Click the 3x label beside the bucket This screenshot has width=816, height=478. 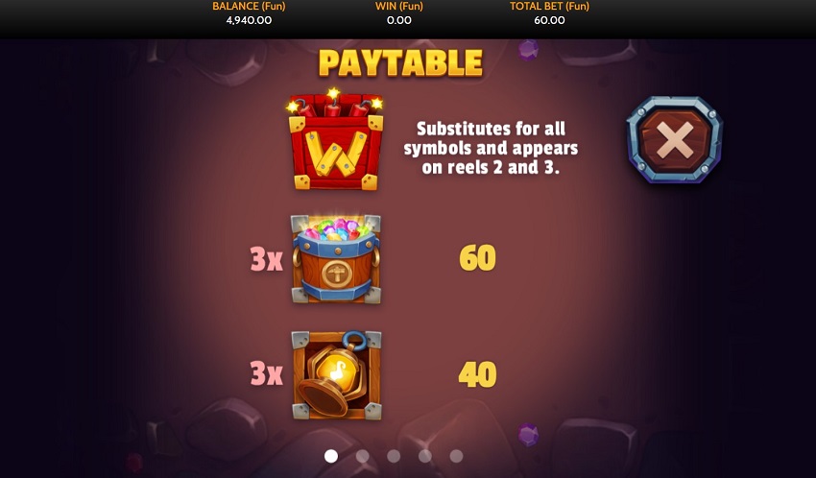click(267, 258)
